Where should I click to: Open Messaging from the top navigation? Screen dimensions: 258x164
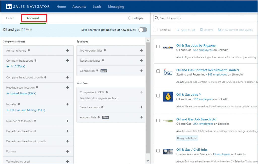click(116, 7)
